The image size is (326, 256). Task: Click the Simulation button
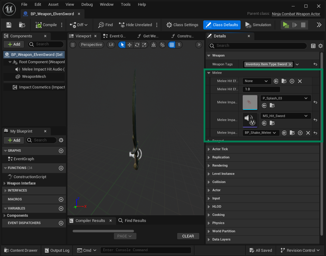258,25
